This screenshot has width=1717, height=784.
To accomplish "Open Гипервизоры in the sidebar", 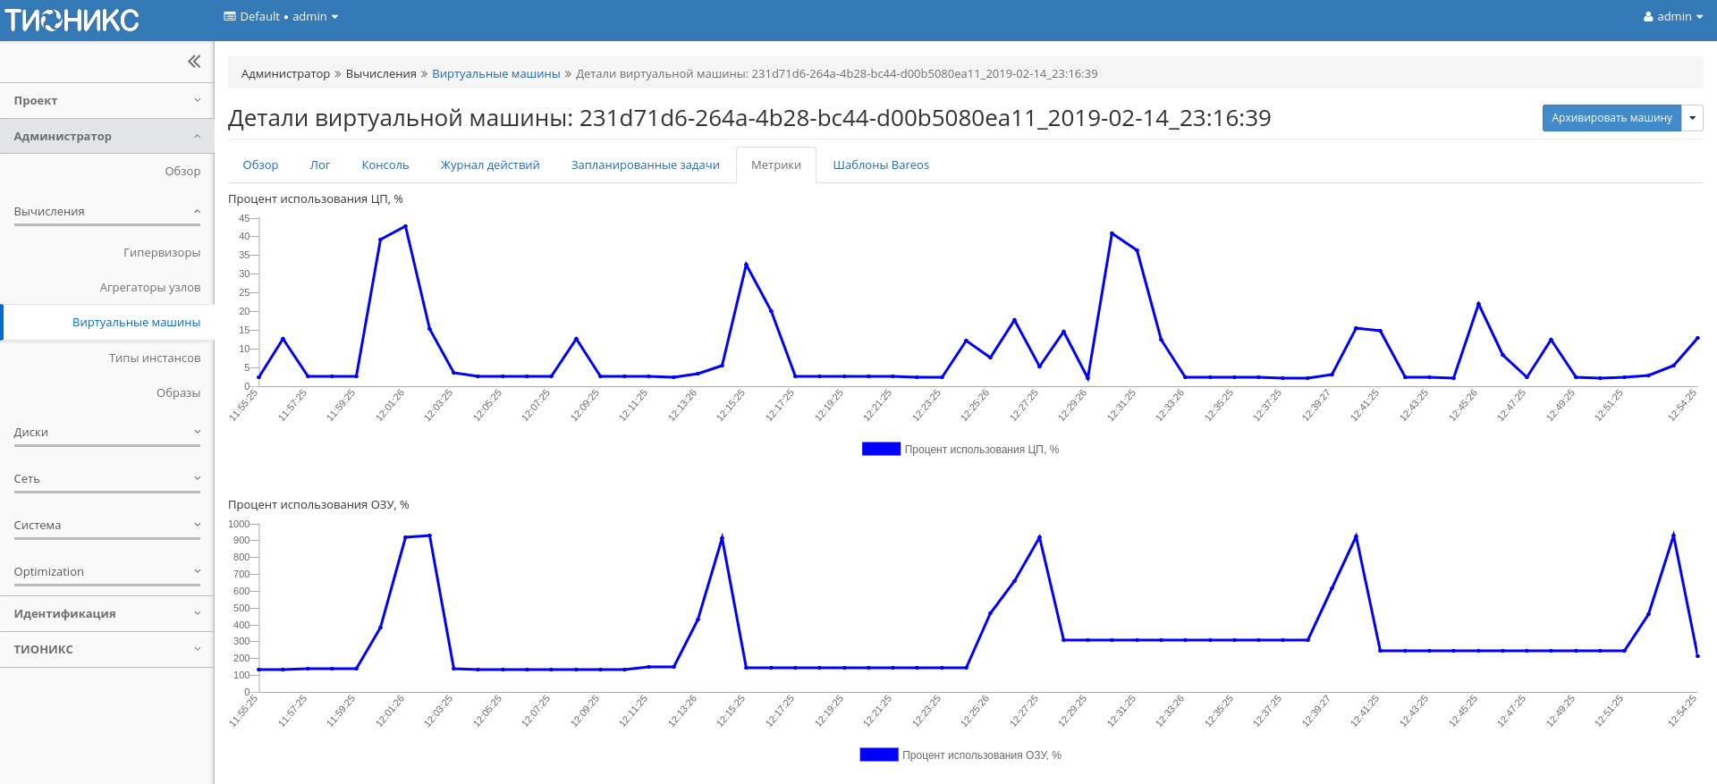I will coord(162,253).
